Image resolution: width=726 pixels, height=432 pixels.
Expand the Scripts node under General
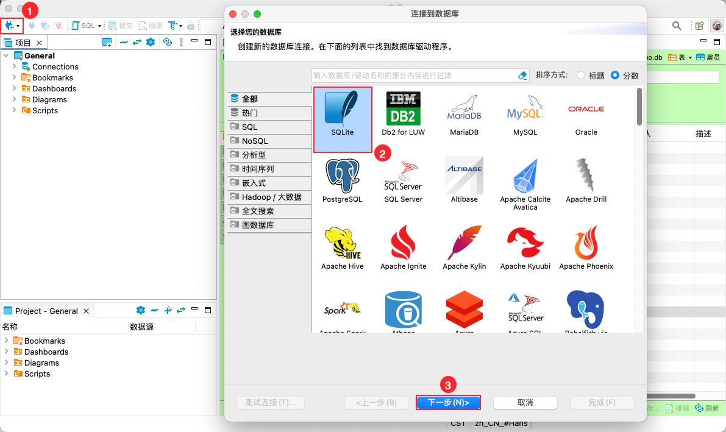(x=15, y=110)
